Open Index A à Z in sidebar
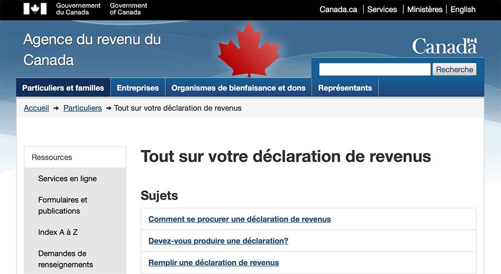The width and height of the screenshot is (501, 274). pyautogui.click(x=58, y=232)
